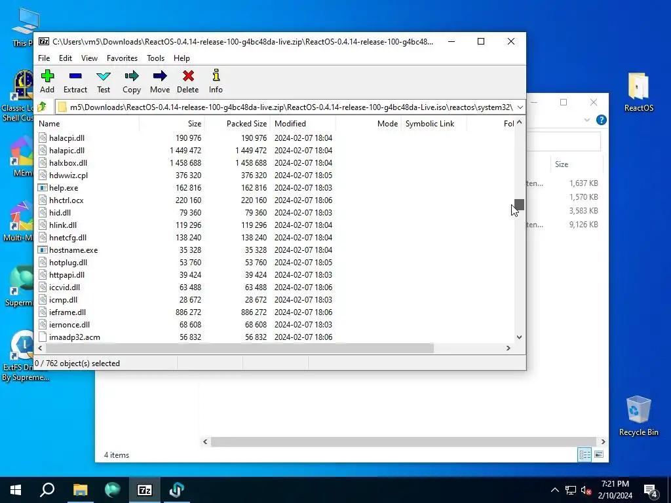
Task: Click the taskbar clock 7:21 PM
Action: pyautogui.click(x=615, y=484)
